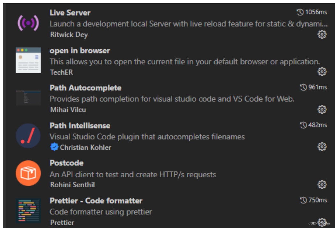Click publisher name Christian Kohler
This screenshot has height=228, width=335.
click(86, 147)
